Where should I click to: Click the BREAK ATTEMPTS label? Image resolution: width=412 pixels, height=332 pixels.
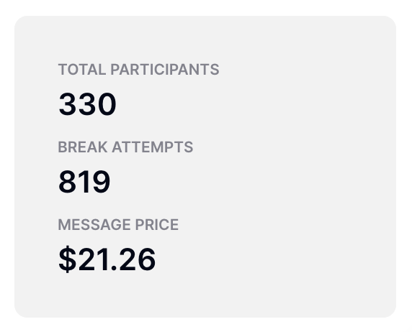pos(125,147)
